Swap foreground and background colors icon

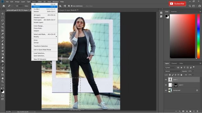tap(3, 88)
